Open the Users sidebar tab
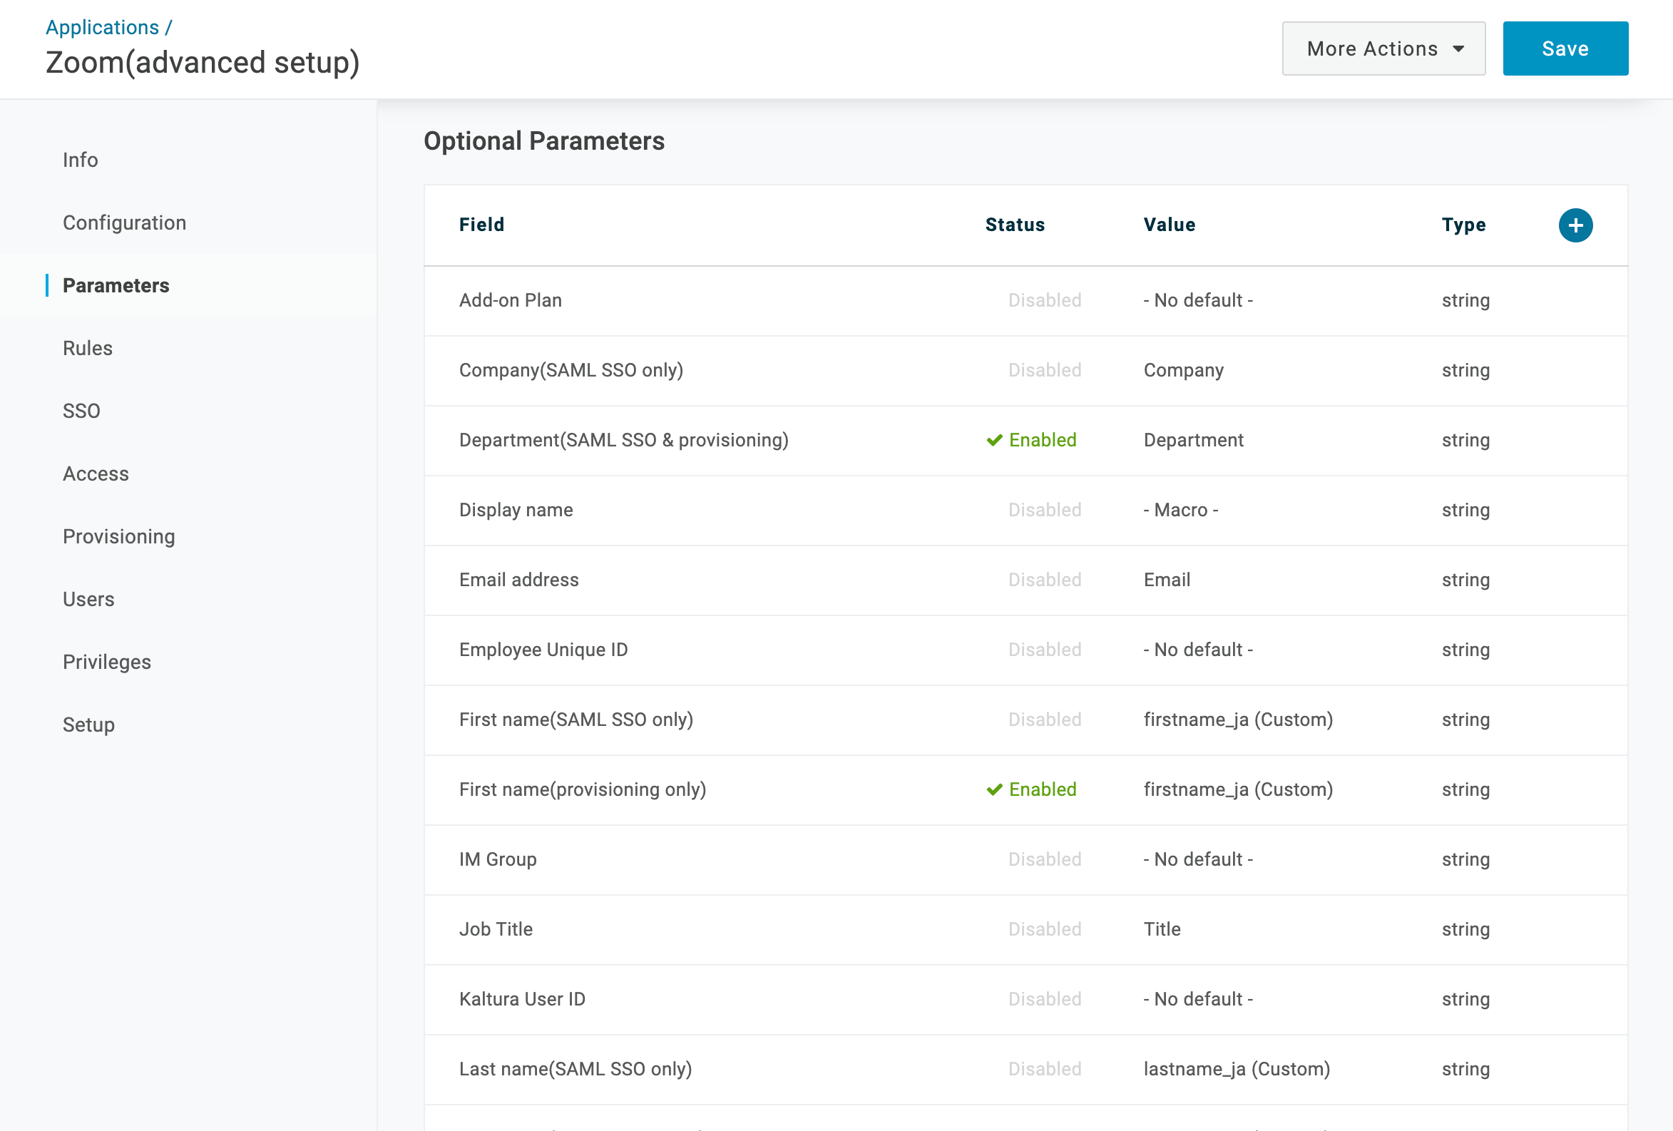Screen dimensions: 1673x1131 pyautogui.click(x=88, y=599)
